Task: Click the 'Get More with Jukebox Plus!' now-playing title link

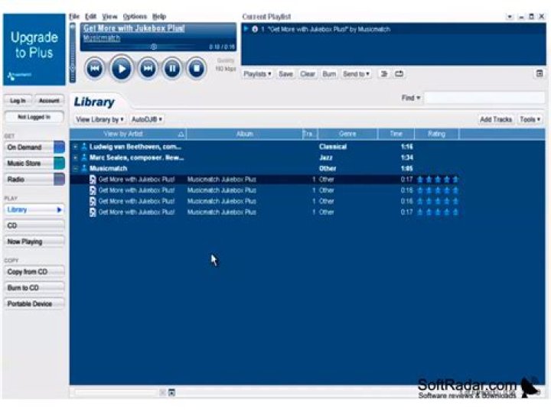Action: (x=134, y=28)
